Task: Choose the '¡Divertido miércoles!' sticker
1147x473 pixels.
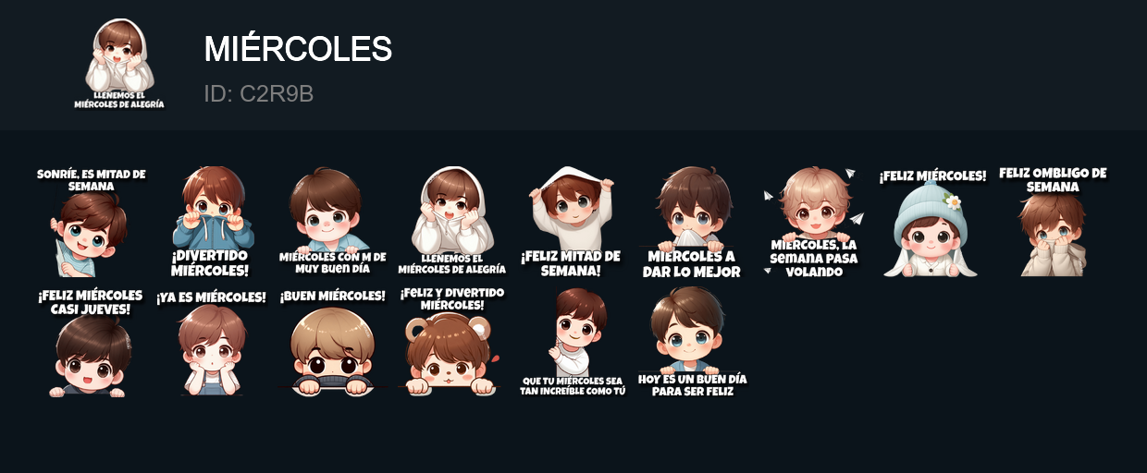Action: pyautogui.click(x=212, y=222)
